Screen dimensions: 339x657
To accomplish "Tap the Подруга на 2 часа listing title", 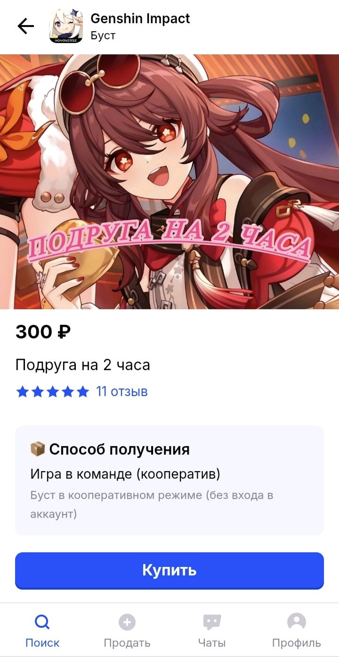I will [83, 365].
